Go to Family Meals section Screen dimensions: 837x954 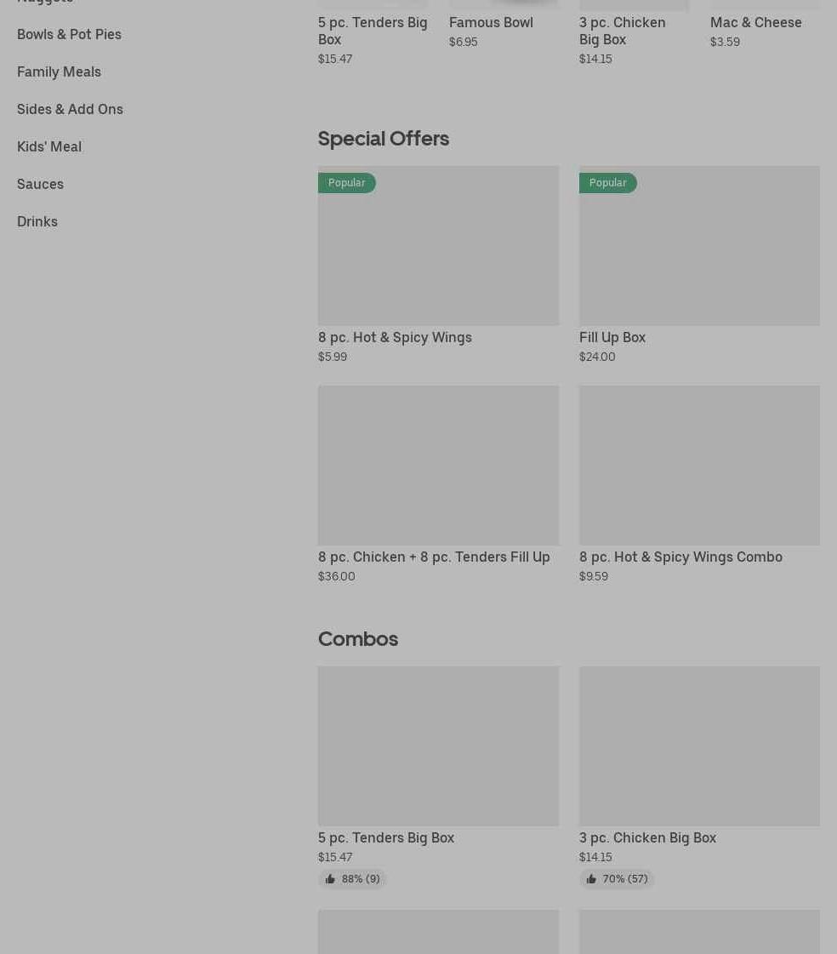point(59,71)
